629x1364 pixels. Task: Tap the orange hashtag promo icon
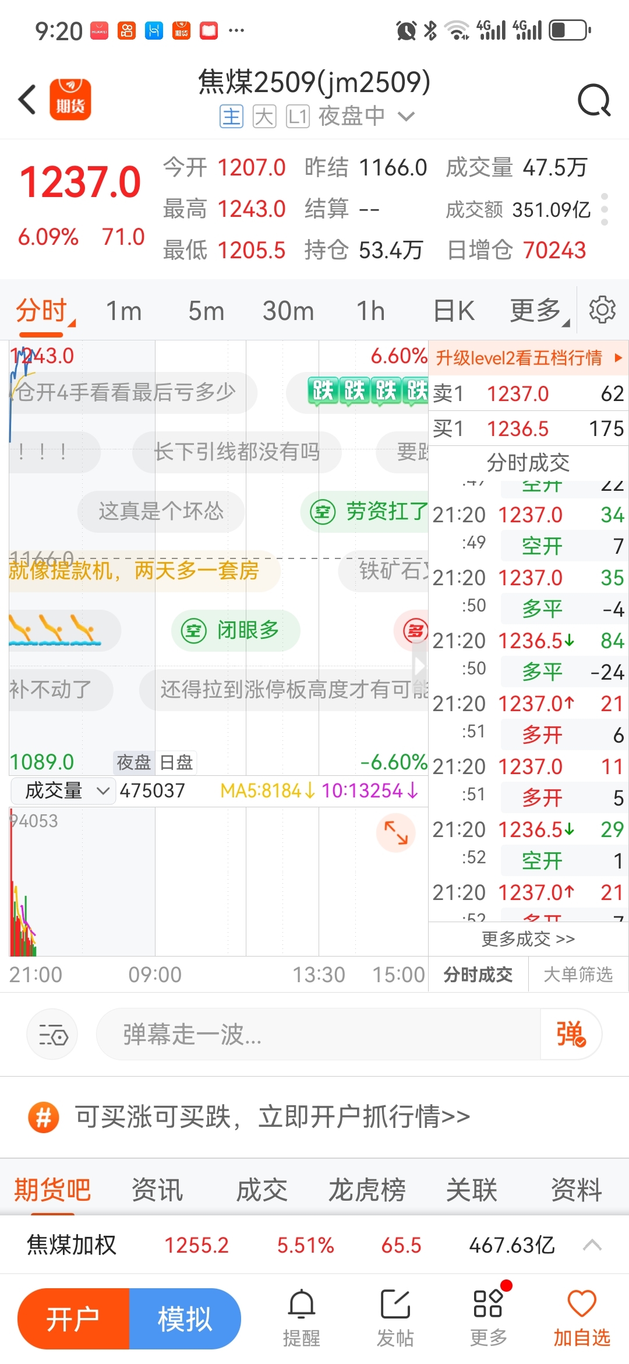tap(44, 1117)
